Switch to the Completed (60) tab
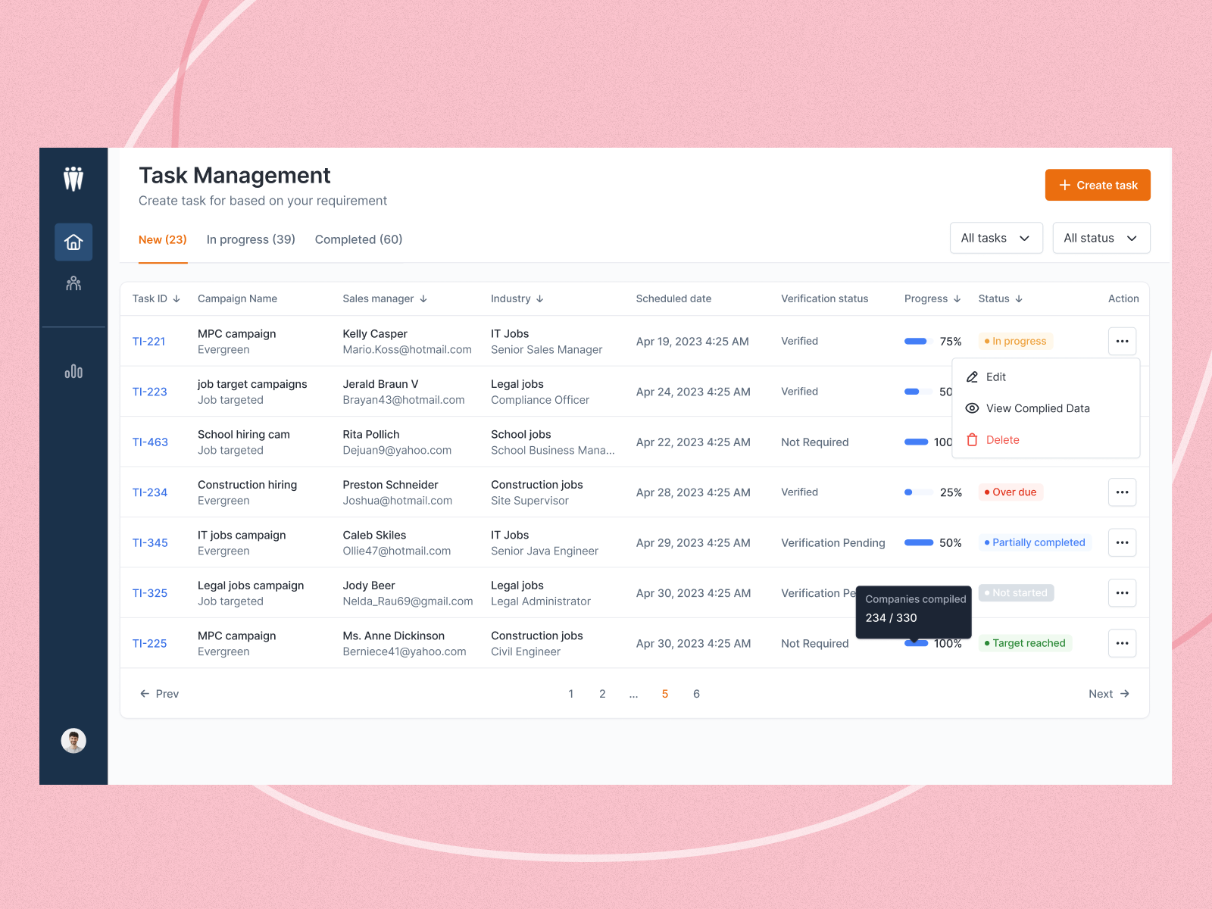 click(358, 239)
